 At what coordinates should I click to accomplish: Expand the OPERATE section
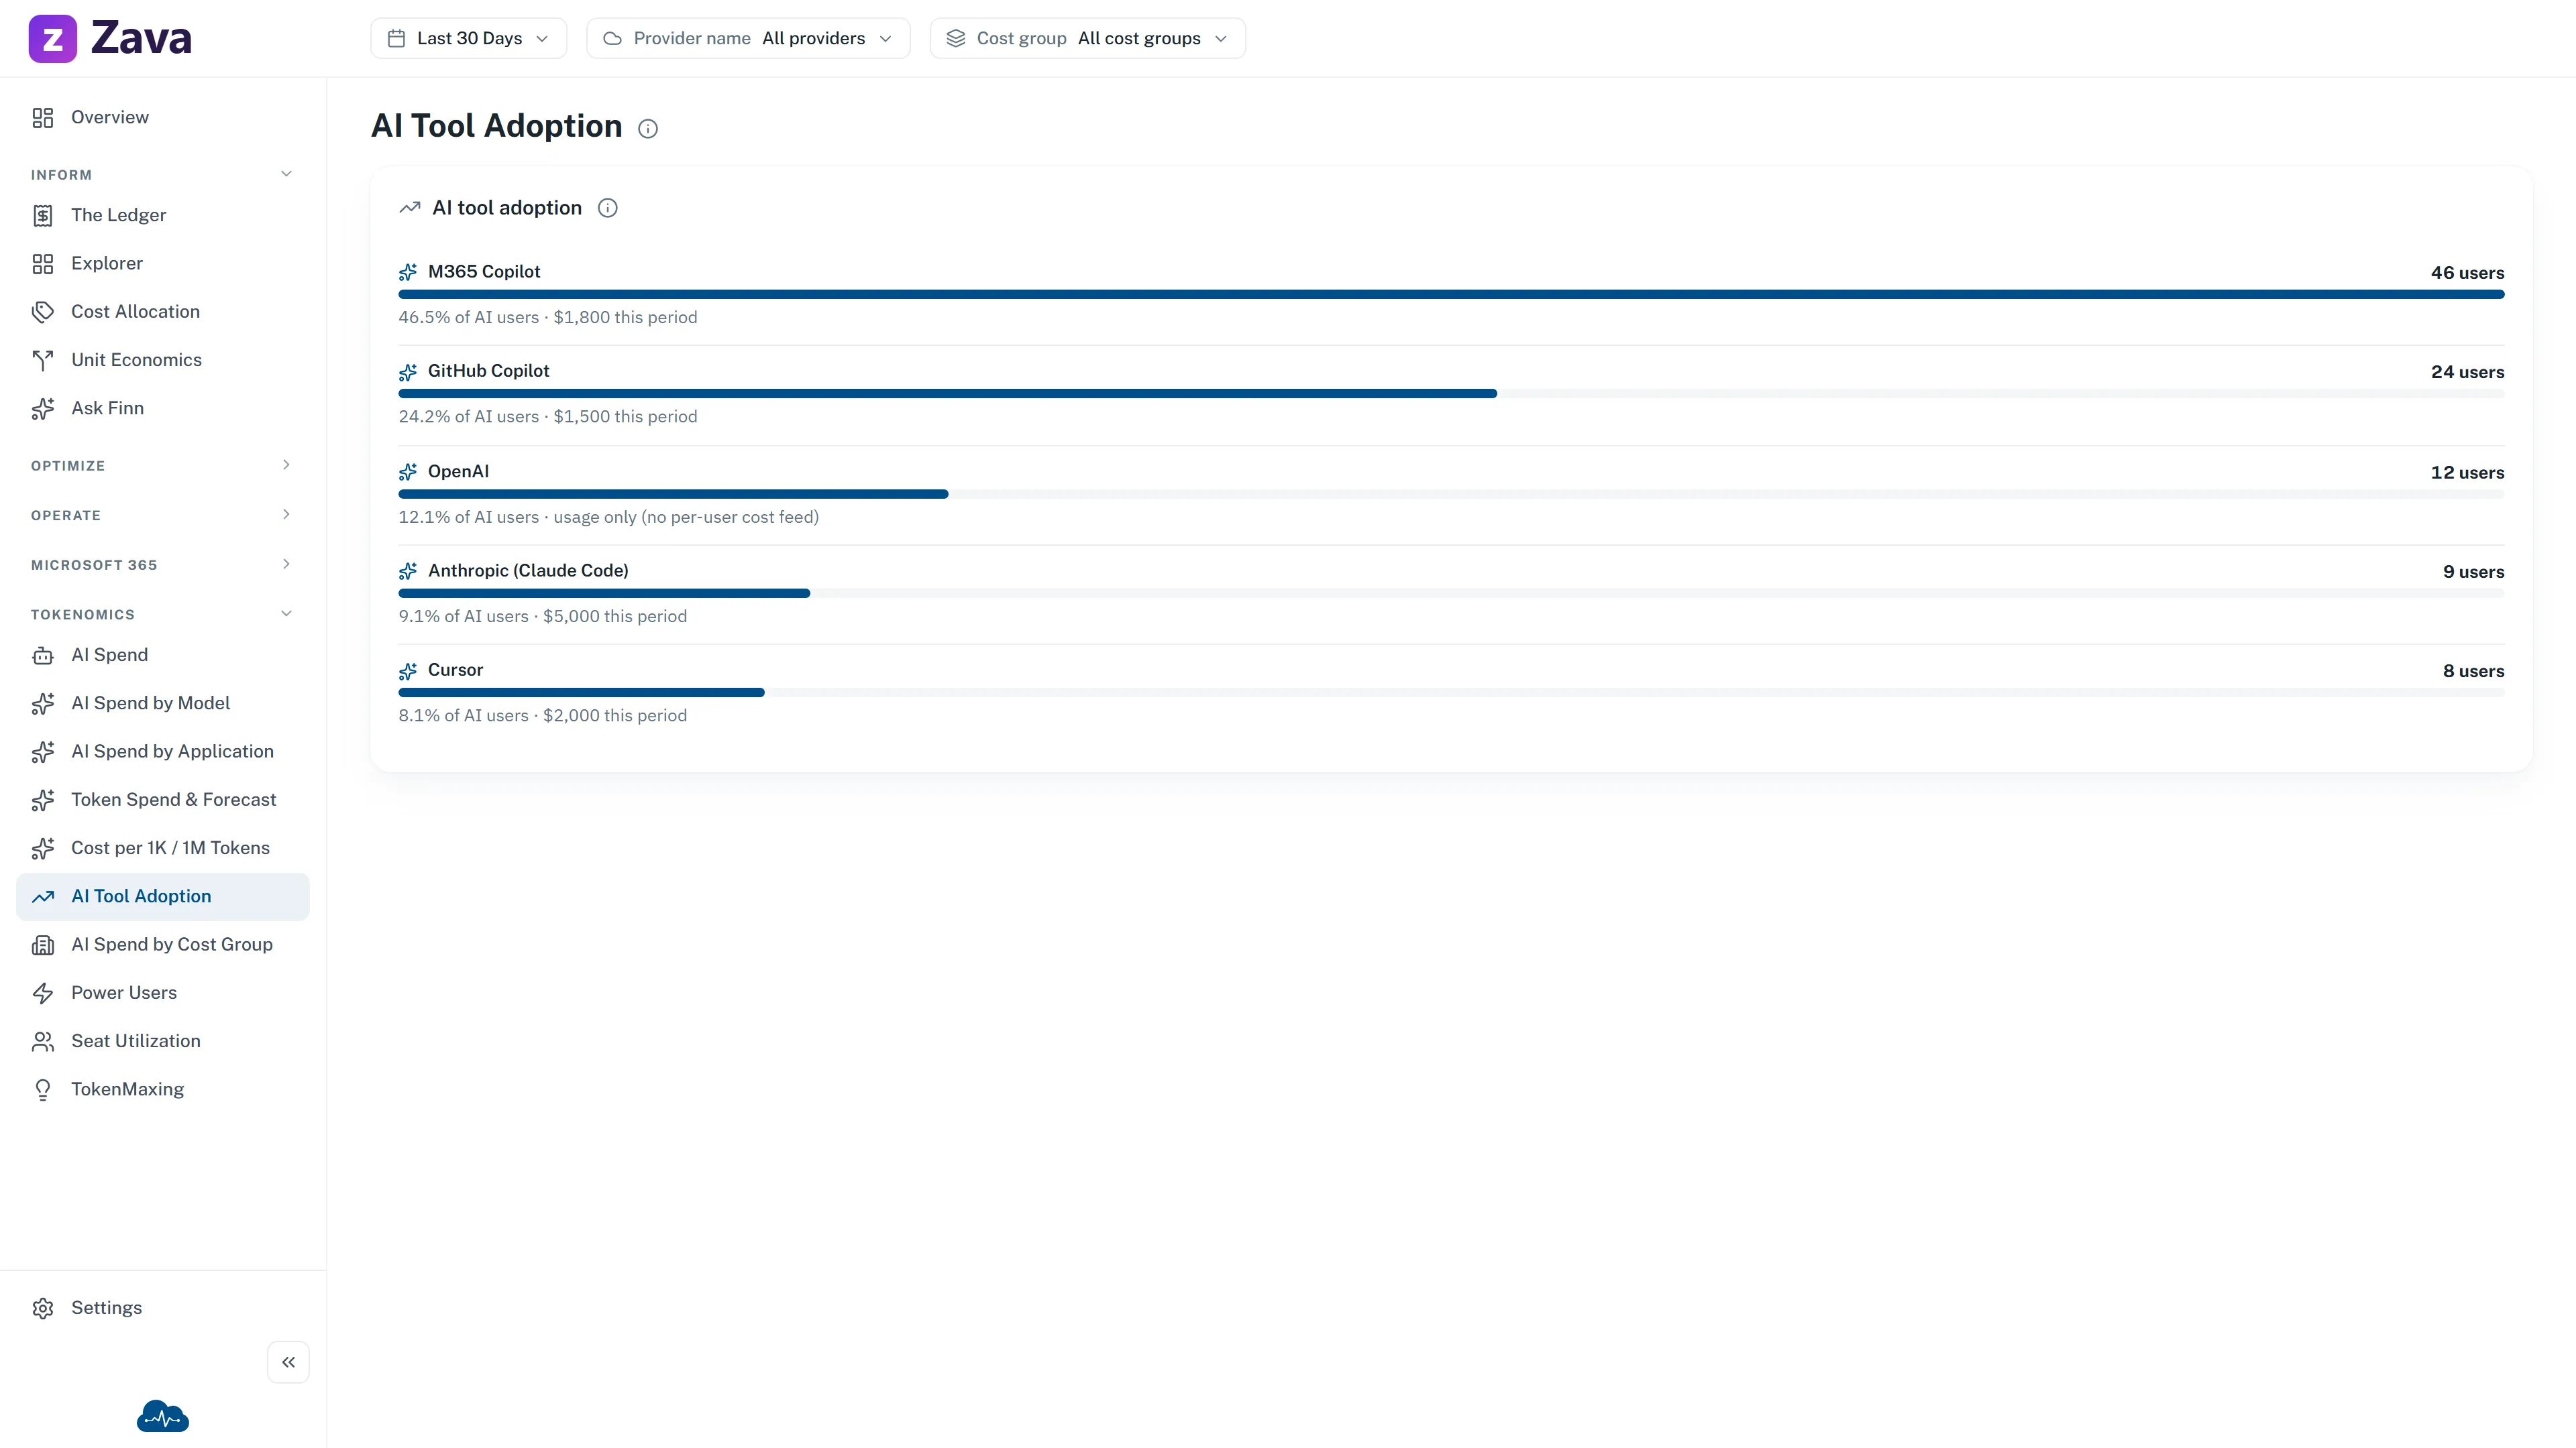point(286,515)
